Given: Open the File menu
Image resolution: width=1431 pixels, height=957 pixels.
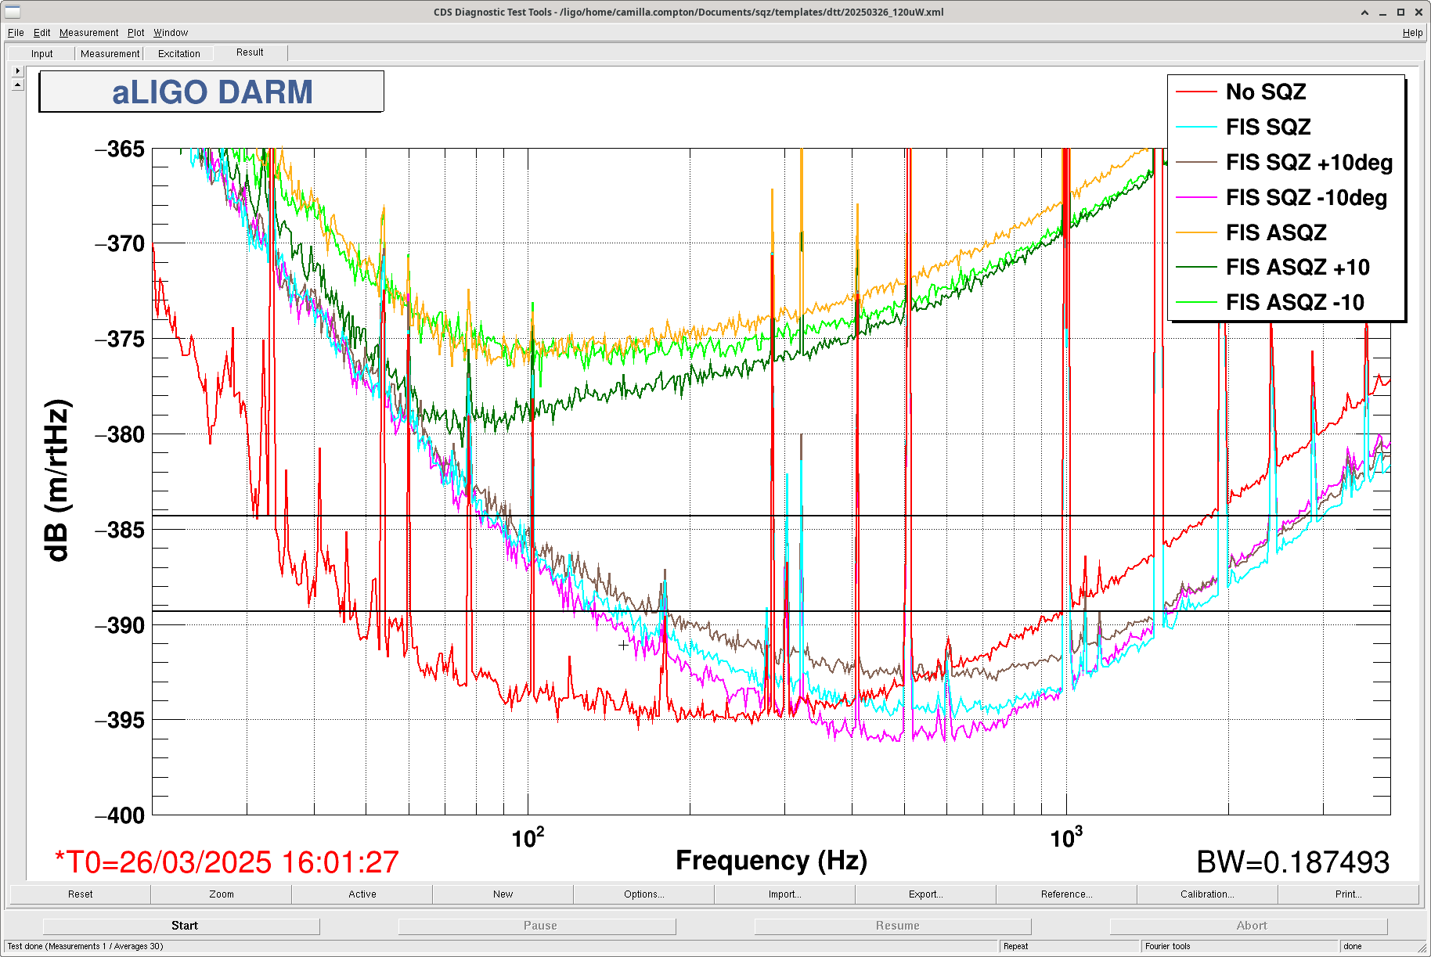Looking at the screenshot, I should click(x=16, y=33).
